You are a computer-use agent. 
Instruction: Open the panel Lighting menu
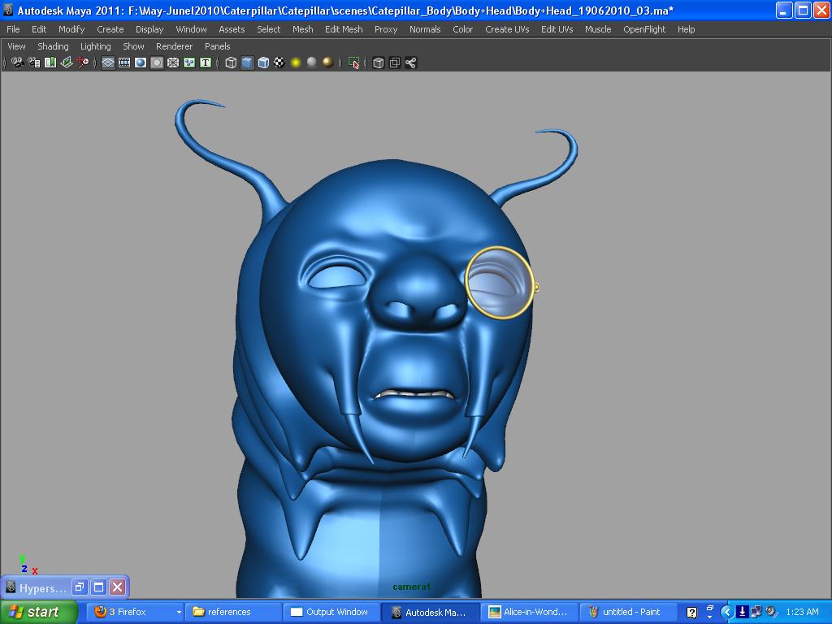click(x=96, y=46)
